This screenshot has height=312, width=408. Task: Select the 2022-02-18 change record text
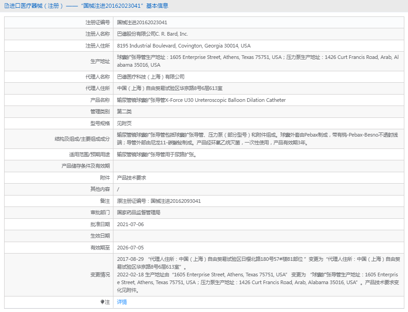tap(258, 282)
